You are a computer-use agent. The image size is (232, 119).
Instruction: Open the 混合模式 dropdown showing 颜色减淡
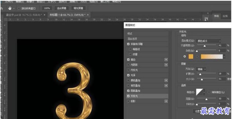tap(209, 41)
